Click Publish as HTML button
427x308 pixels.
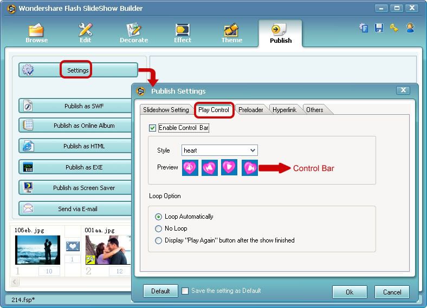75,146
